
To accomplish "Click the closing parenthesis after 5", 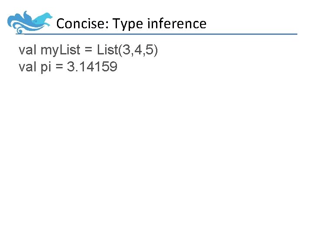I will [x=156, y=50].
